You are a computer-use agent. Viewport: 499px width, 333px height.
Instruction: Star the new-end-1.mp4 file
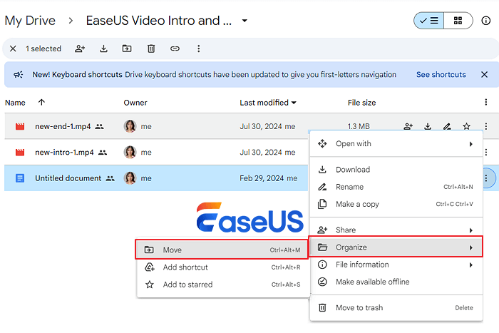point(466,127)
